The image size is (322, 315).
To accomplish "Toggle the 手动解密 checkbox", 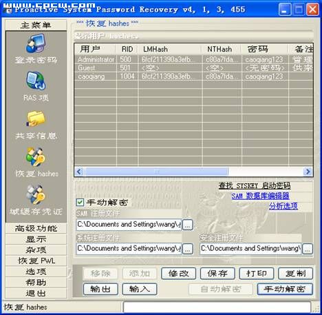I will tap(80, 203).
